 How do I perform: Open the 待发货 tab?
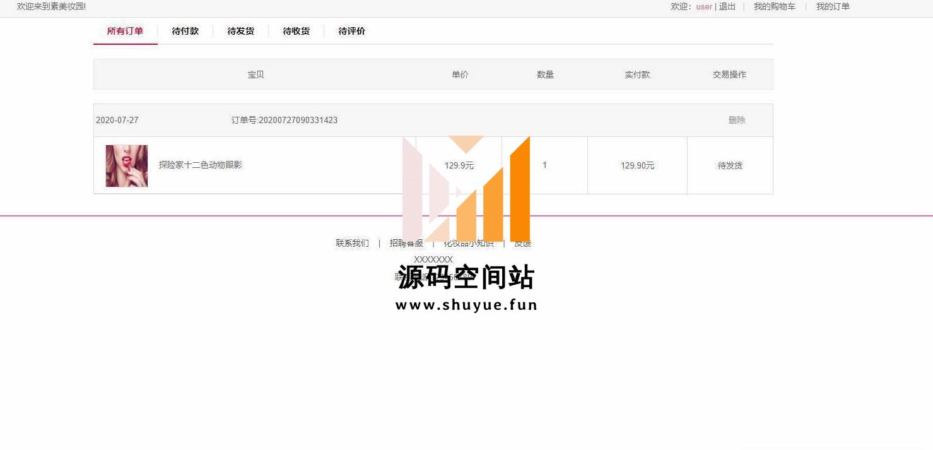tap(241, 31)
